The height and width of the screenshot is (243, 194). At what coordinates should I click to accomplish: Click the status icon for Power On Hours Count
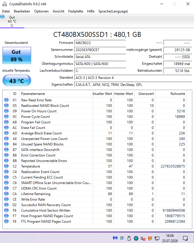click(x=6, y=111)
